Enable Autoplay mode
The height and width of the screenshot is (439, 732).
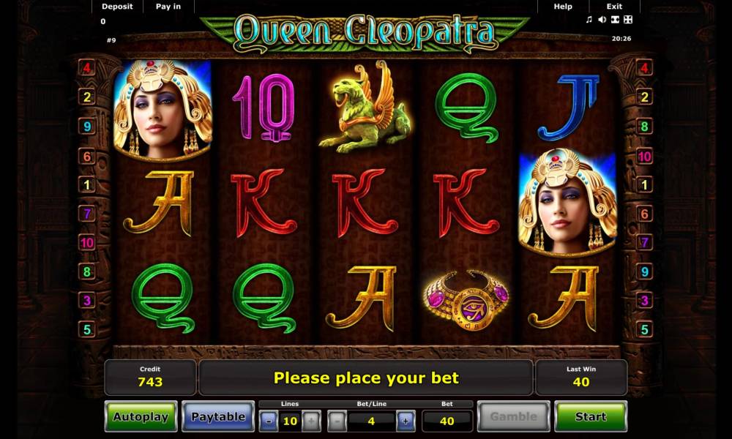click(x=141, y=416)
